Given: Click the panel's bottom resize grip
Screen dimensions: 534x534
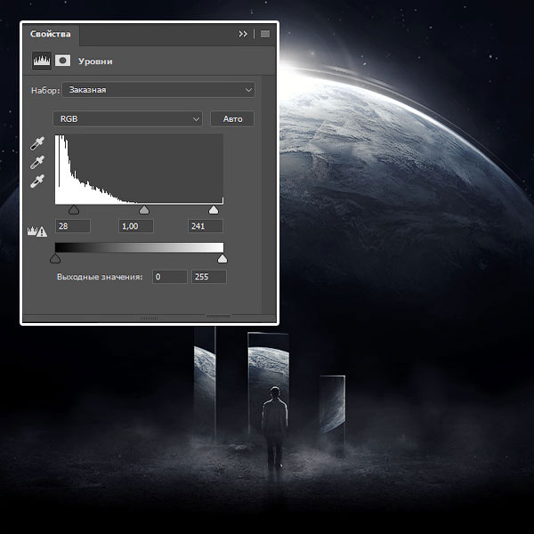Looking at the screenshot, I should (x=150, y=319).
